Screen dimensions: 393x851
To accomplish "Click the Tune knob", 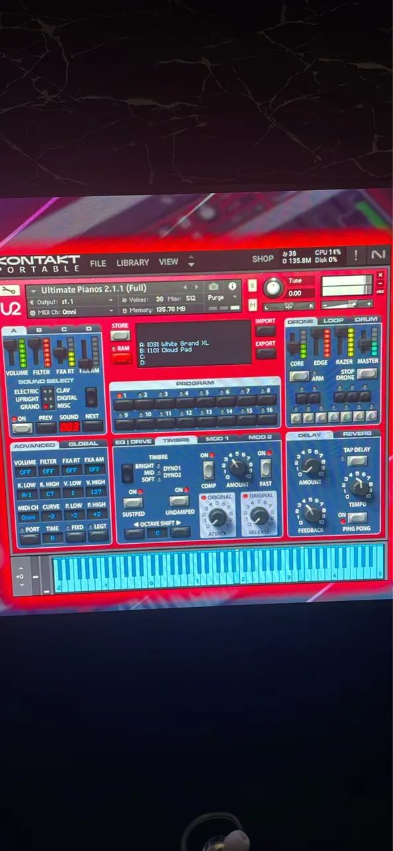I will tap(273, 288).
